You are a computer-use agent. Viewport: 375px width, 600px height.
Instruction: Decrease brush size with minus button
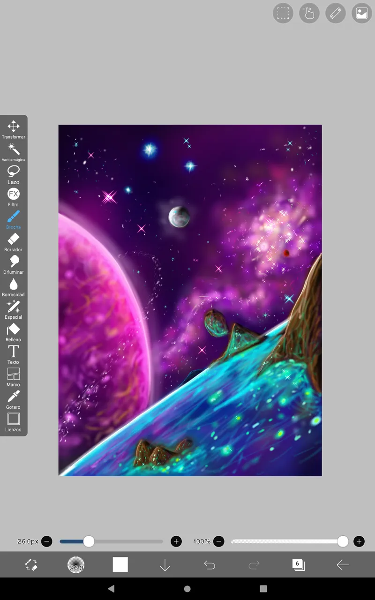point(47,541)
